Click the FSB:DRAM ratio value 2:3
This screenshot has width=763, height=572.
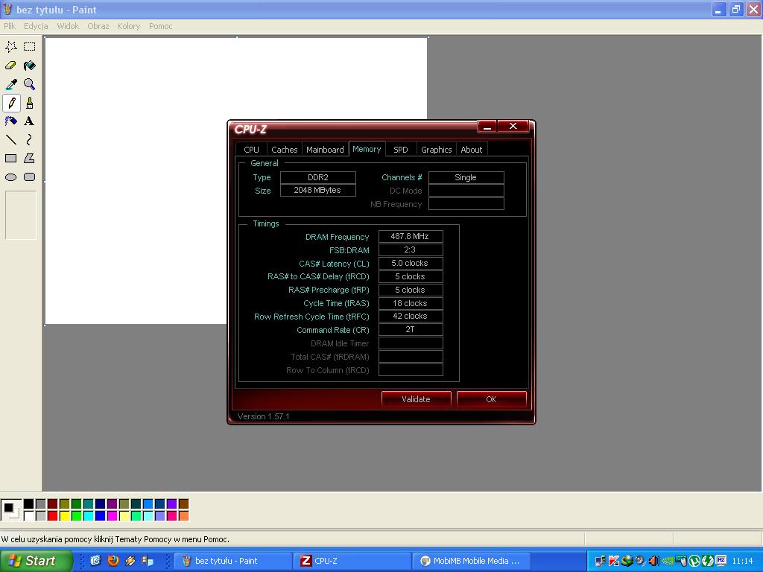pos(411,250)
